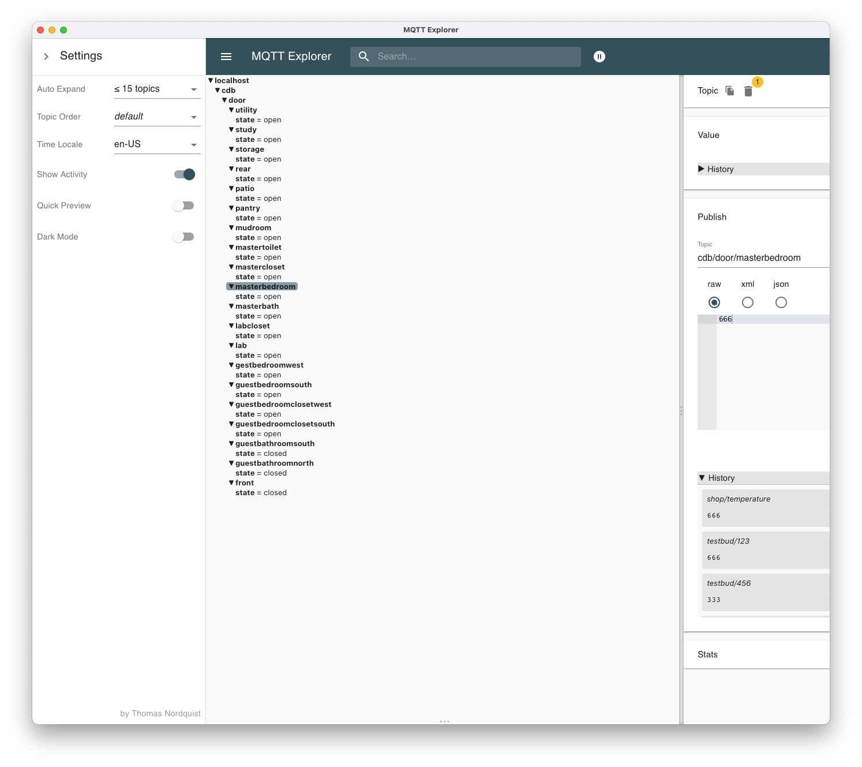This screenshot has width=862, height=767.
Task: Select testbud/123 history entry
Action: pos(766,550)
